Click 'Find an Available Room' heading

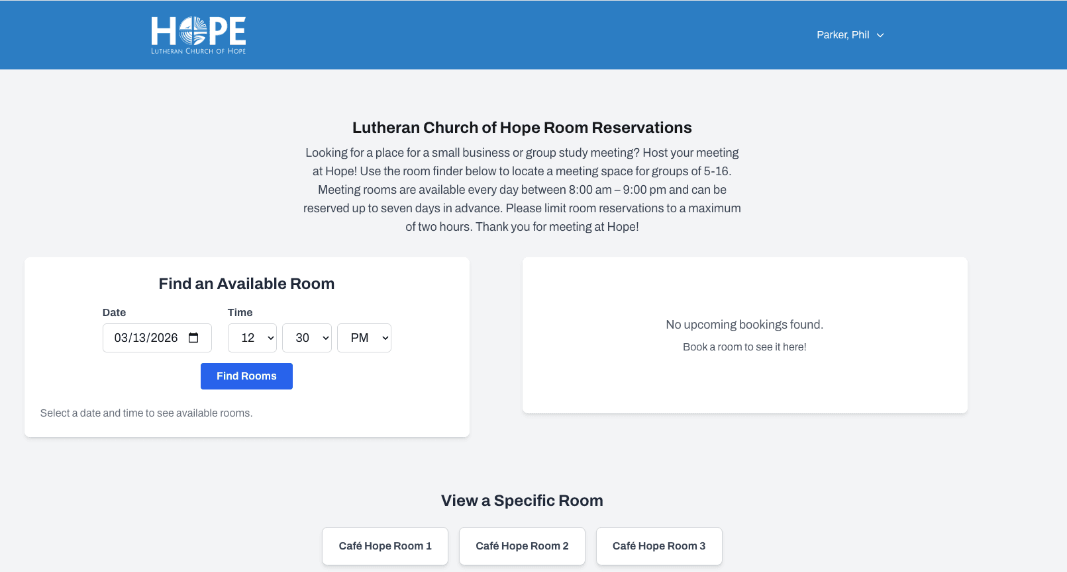[246, 284]
